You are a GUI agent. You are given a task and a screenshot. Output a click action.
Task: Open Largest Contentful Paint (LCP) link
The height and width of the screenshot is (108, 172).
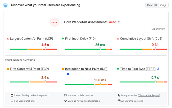[x=32, y=39]
